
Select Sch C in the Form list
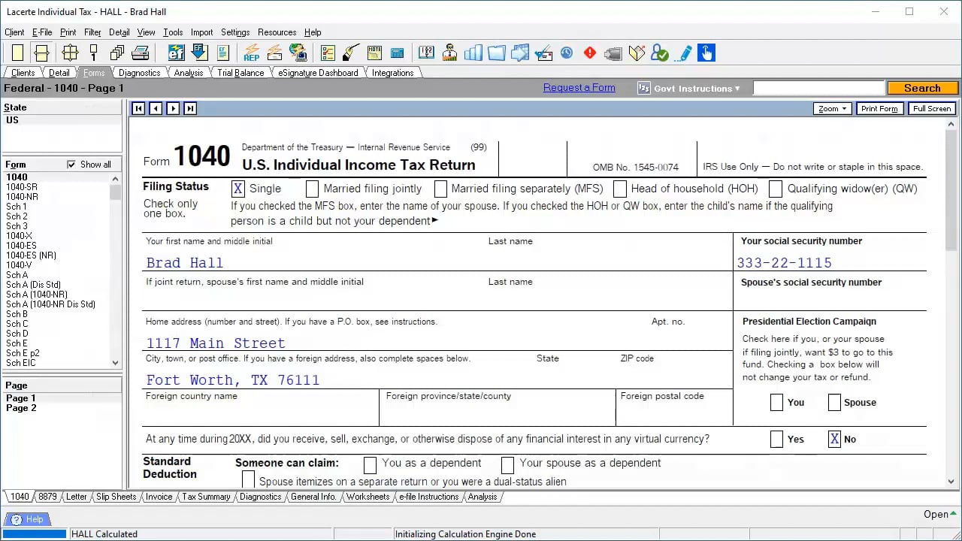click(17, 324)
